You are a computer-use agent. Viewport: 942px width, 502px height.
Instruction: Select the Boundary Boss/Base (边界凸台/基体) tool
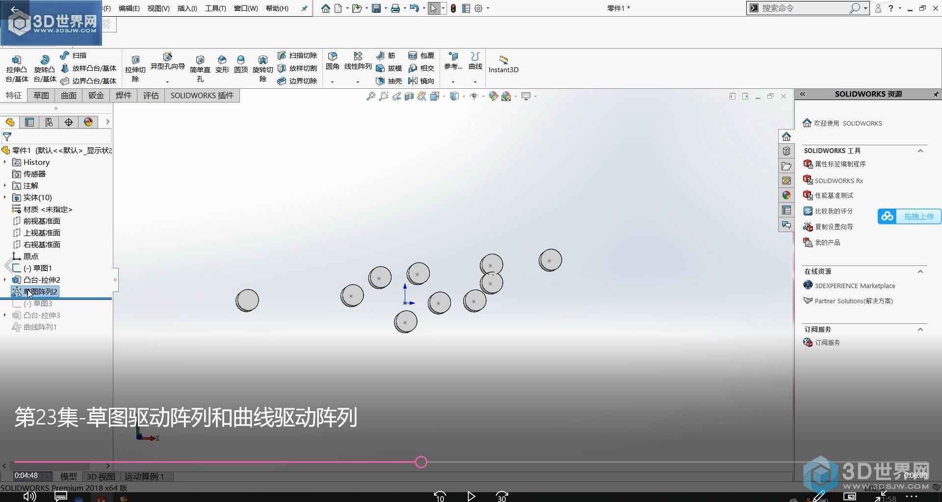tap(88, 81)
